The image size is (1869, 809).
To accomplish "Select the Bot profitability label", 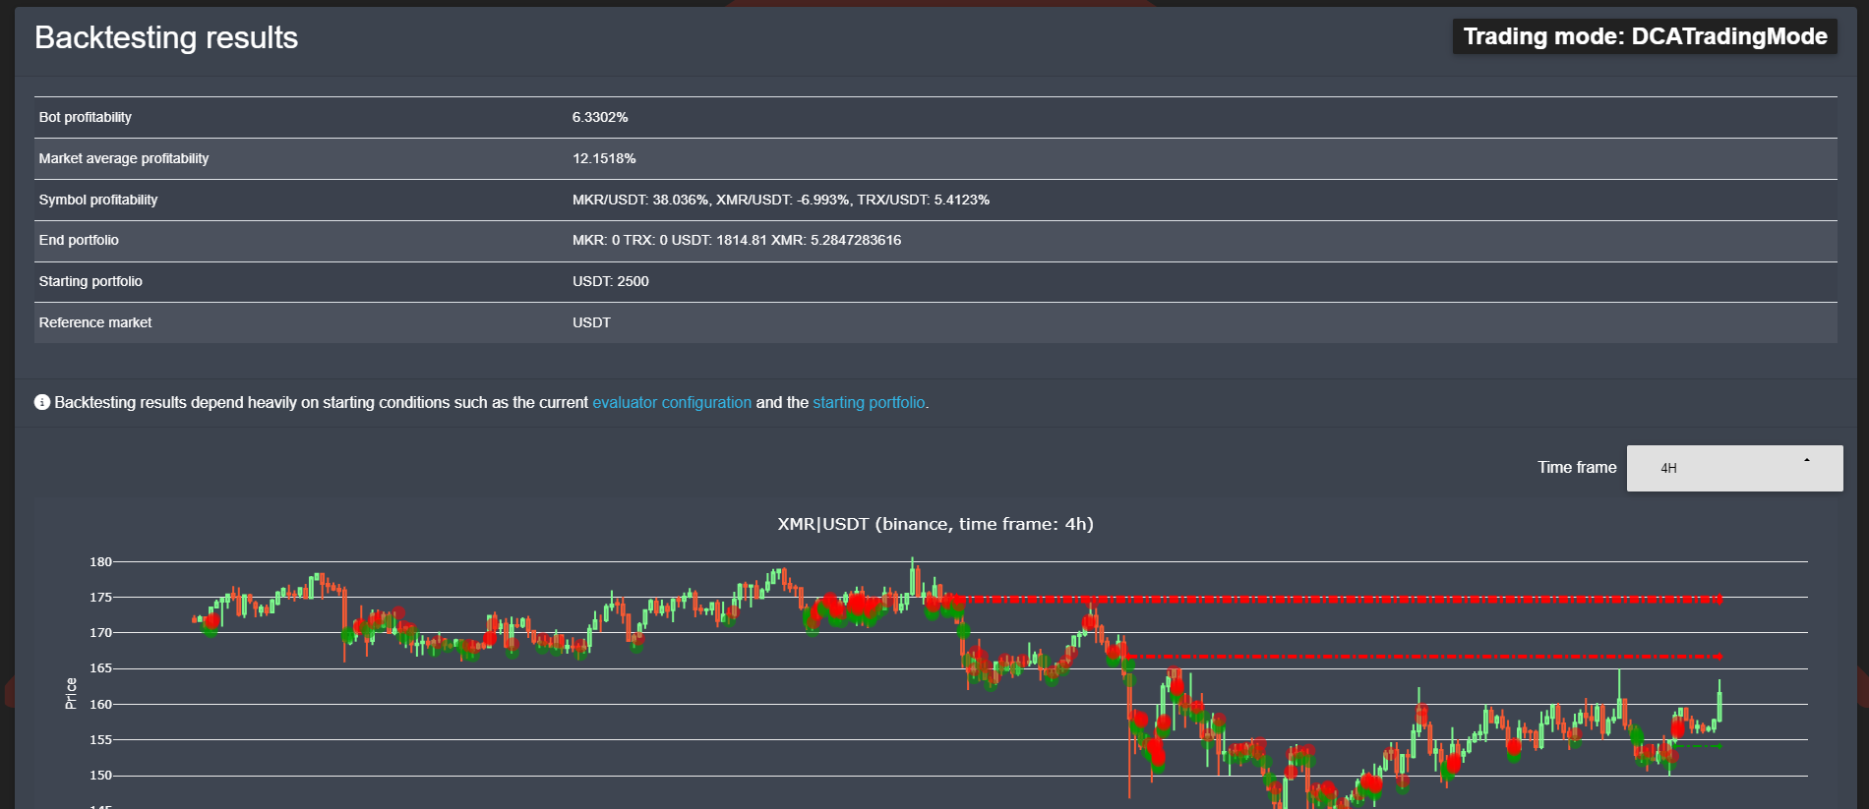I will (86, 117).
